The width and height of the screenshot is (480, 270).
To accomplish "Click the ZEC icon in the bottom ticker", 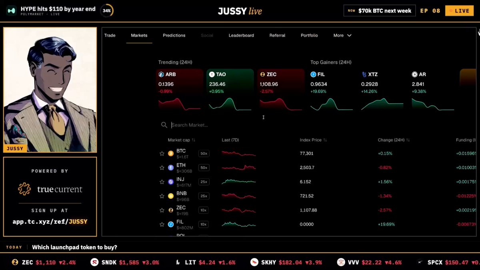I will (15, 262).
